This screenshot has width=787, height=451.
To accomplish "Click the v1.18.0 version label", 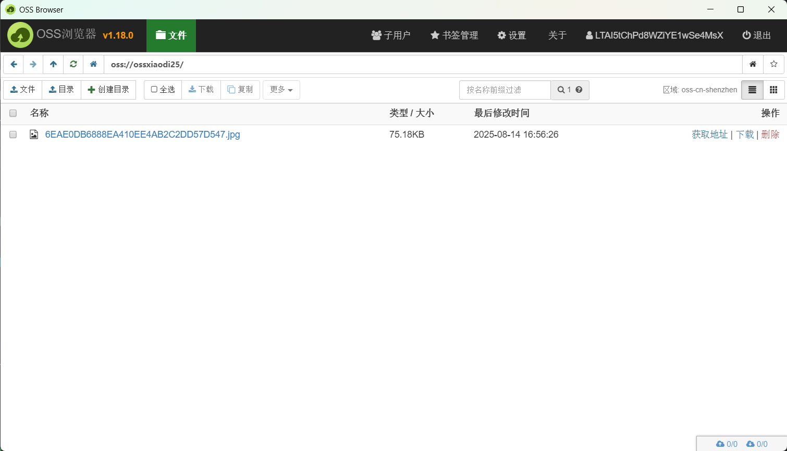I will point(118,35).
